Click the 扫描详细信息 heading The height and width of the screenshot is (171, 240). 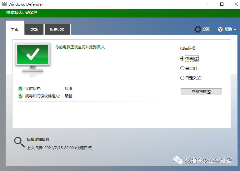click(38, 139)
